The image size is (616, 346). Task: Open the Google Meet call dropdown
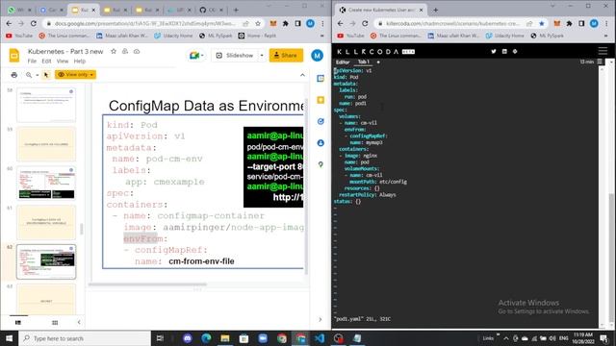click(x=196, y=56)
